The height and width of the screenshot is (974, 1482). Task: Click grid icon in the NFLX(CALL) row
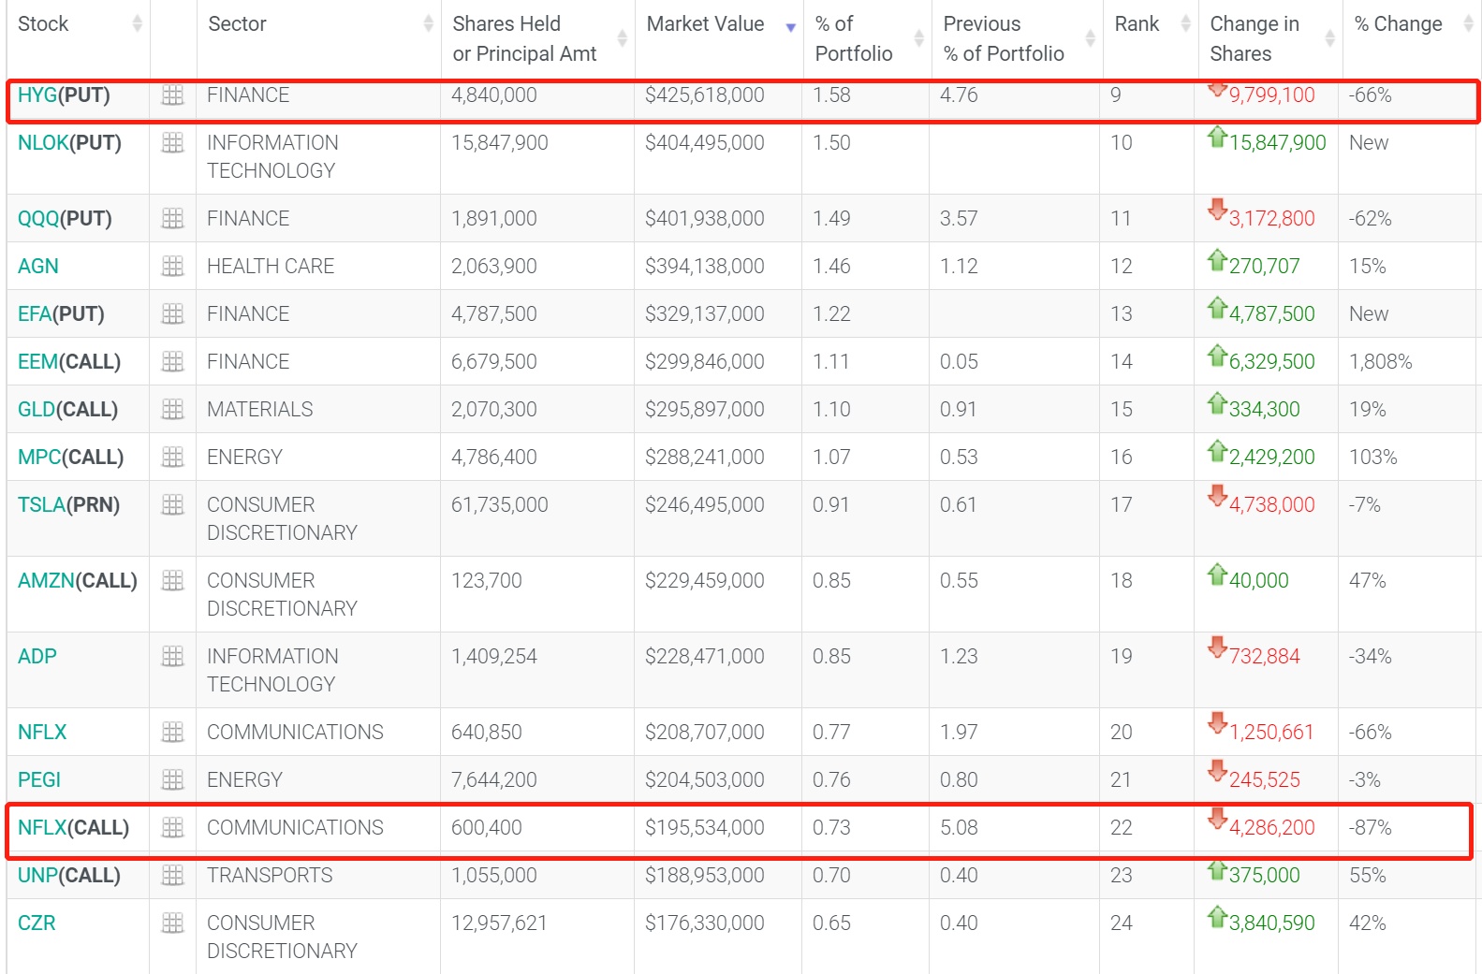click(x=172, y=828)
